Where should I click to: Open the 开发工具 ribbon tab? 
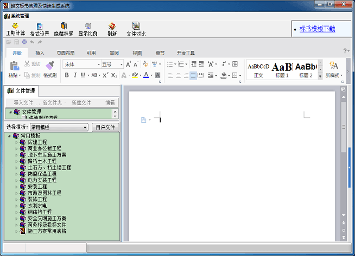tap(186, 53)
